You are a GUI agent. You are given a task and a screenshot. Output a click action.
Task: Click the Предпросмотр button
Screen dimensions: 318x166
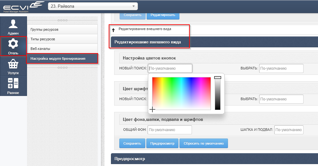coord(162,143)
